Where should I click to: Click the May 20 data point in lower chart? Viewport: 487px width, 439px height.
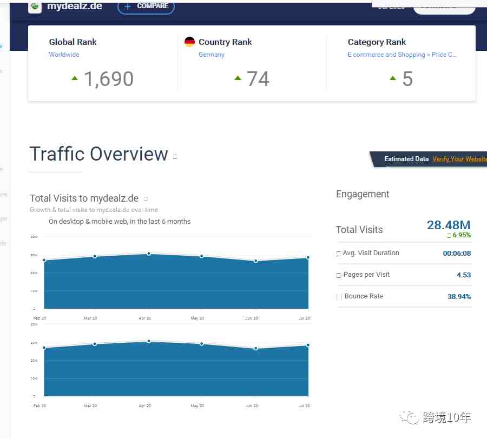(x=201, y=344)
